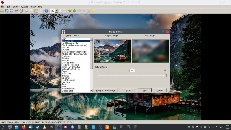Go to previous image with left green arrow
Image resolution: width=231 pixels, height=130 pixels.
[70, 11]
